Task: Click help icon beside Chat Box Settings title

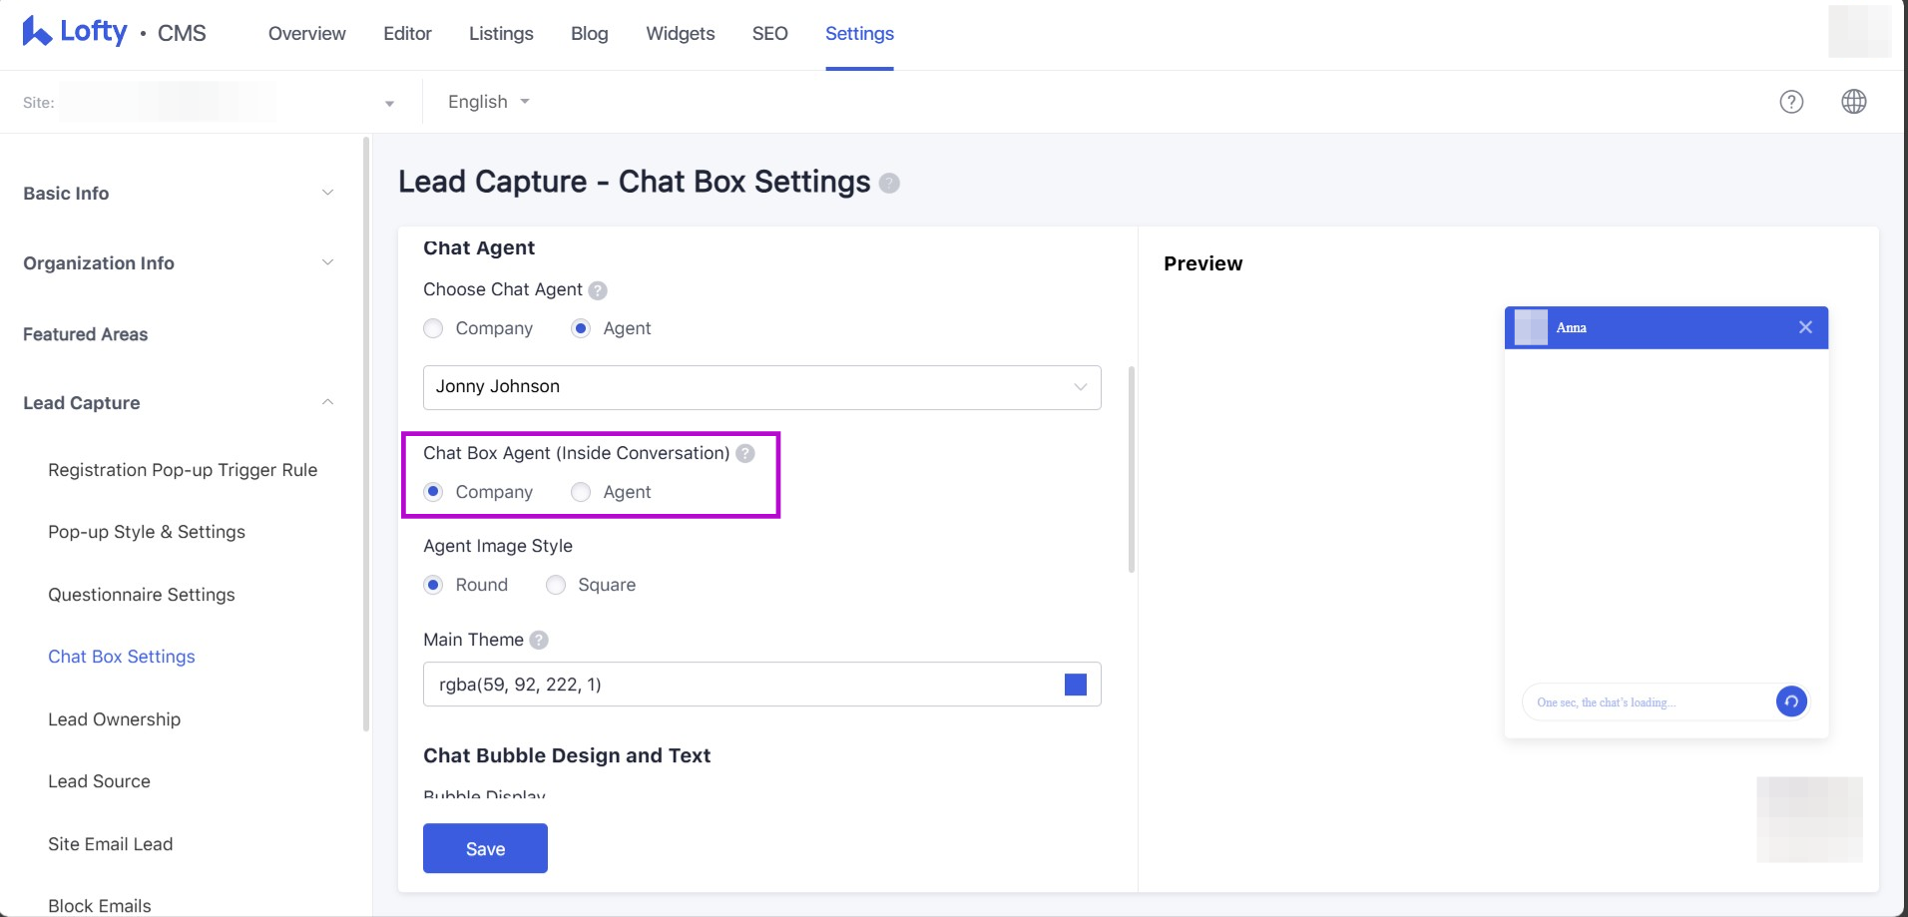Action: point(889,184)
